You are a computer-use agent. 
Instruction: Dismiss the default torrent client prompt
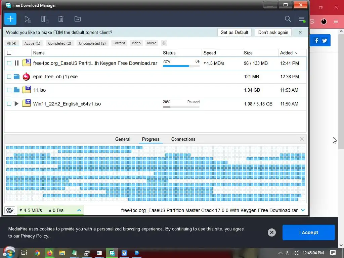click(300, 32)
